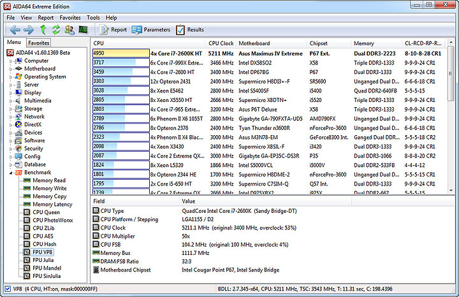459x297 pixels.
Task: Sort by the Motherboard column header
Action: 272,43
